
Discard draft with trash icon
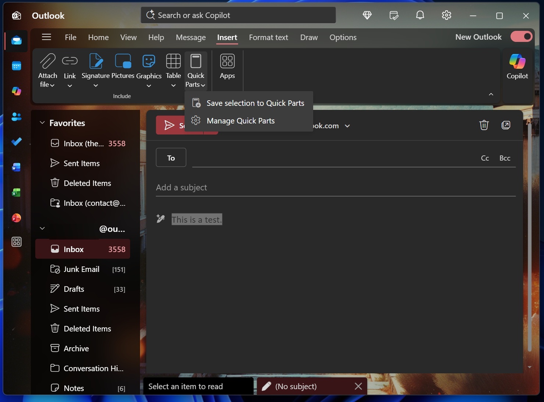484,126
